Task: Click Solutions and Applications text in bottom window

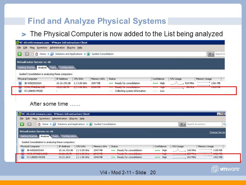Action: coord(71,124)
